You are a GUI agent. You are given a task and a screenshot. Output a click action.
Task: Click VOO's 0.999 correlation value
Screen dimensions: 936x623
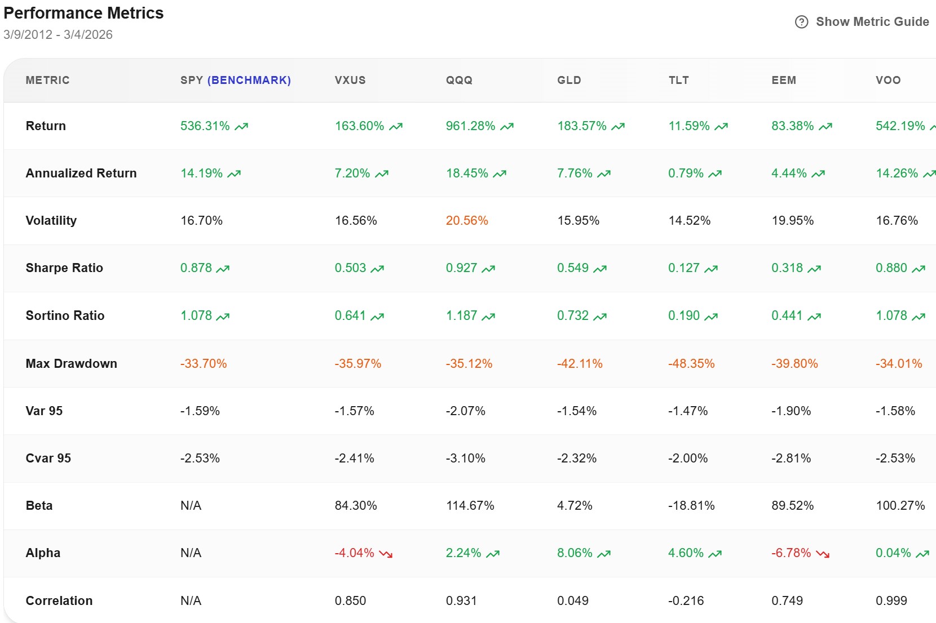pyautogui.click(x=891, y=600)
